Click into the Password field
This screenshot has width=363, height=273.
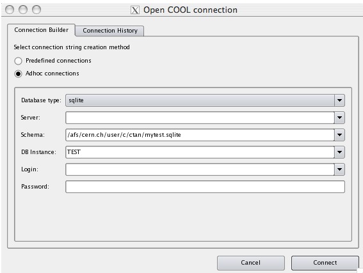[x=205, y=187]
